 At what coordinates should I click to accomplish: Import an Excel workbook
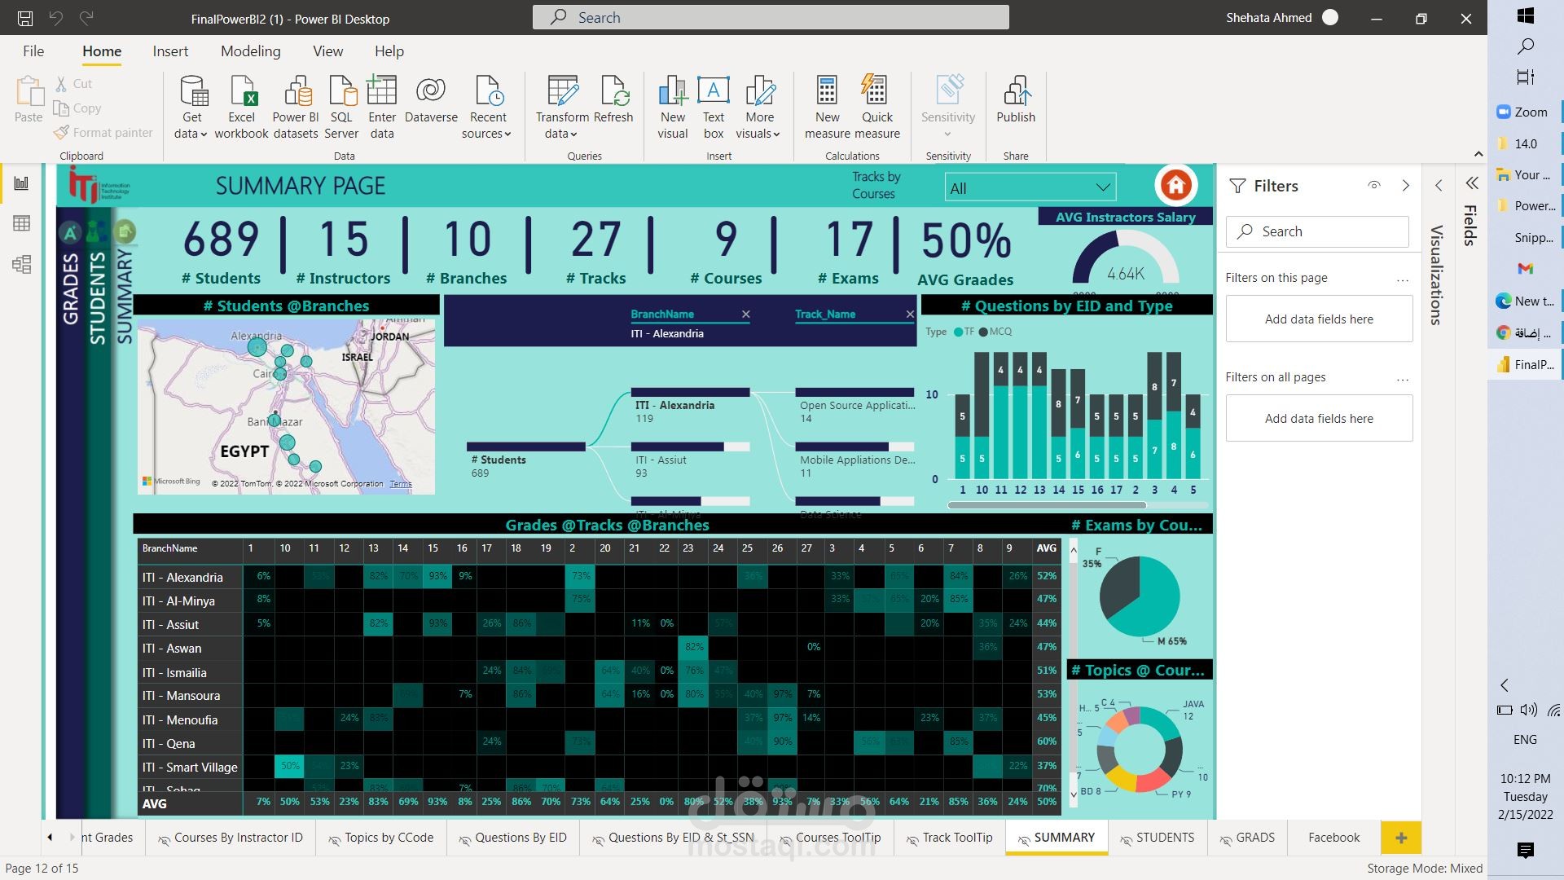241,108
